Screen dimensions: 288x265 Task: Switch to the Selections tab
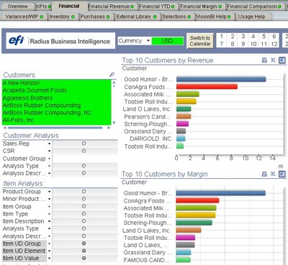click(x=176, y=17)
